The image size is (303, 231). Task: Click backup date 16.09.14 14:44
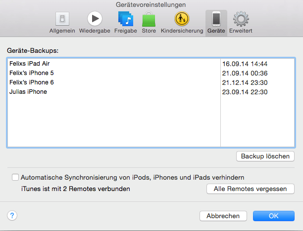[x=245, y=64]
